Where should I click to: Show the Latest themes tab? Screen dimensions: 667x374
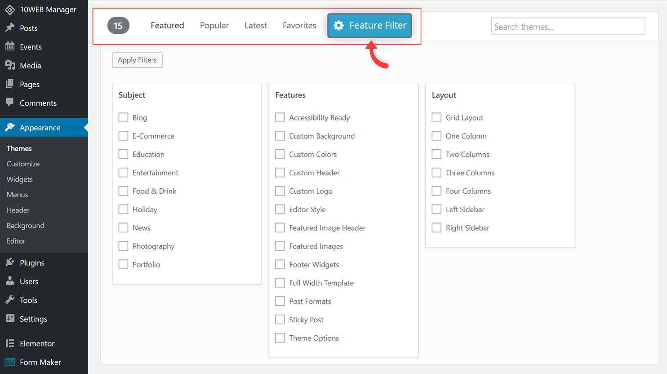[x=256, y=26]
